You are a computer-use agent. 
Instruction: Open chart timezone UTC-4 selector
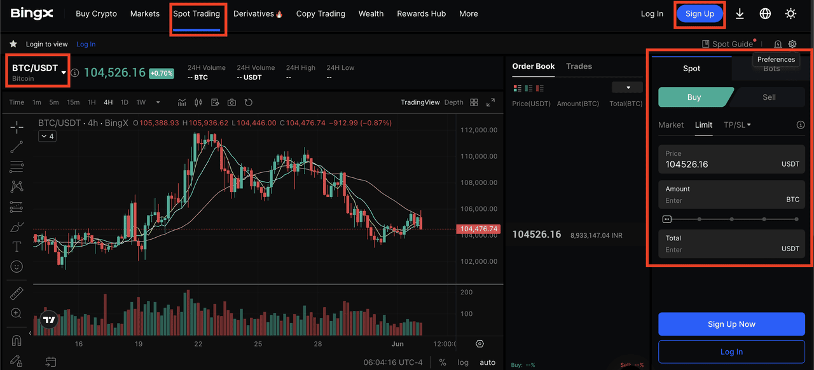pyautogui.click(x=392, y=362)
